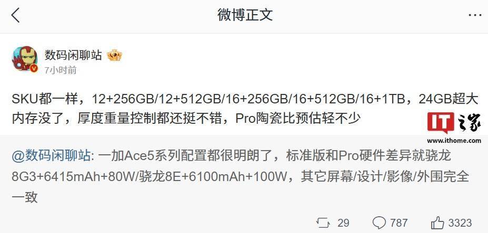
Task: Open the 数码闲聊站 username profile link
Action: pos(73,55)
